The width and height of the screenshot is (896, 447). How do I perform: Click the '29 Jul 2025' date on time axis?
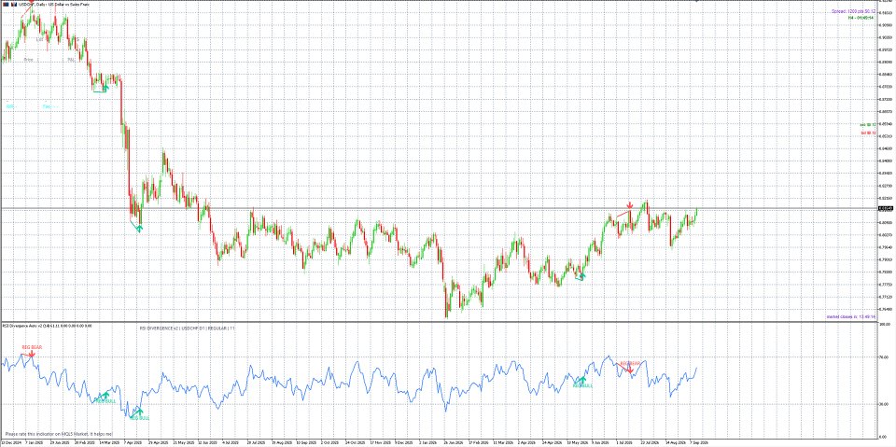click(257, 442)
